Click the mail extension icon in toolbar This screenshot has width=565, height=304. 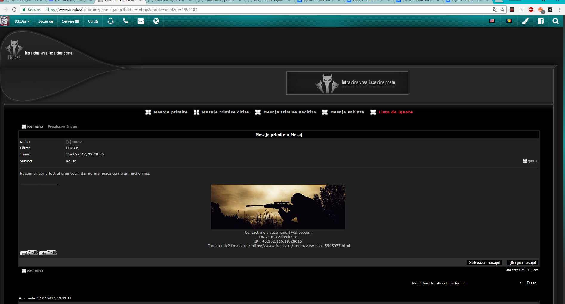coord(550,10)
